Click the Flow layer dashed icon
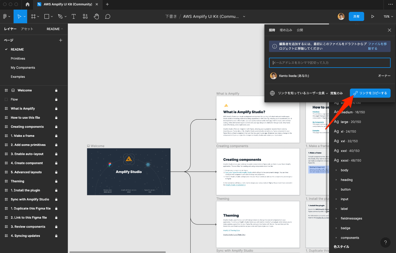Viewport: 396px width, 253px height. tap(6, 100)
